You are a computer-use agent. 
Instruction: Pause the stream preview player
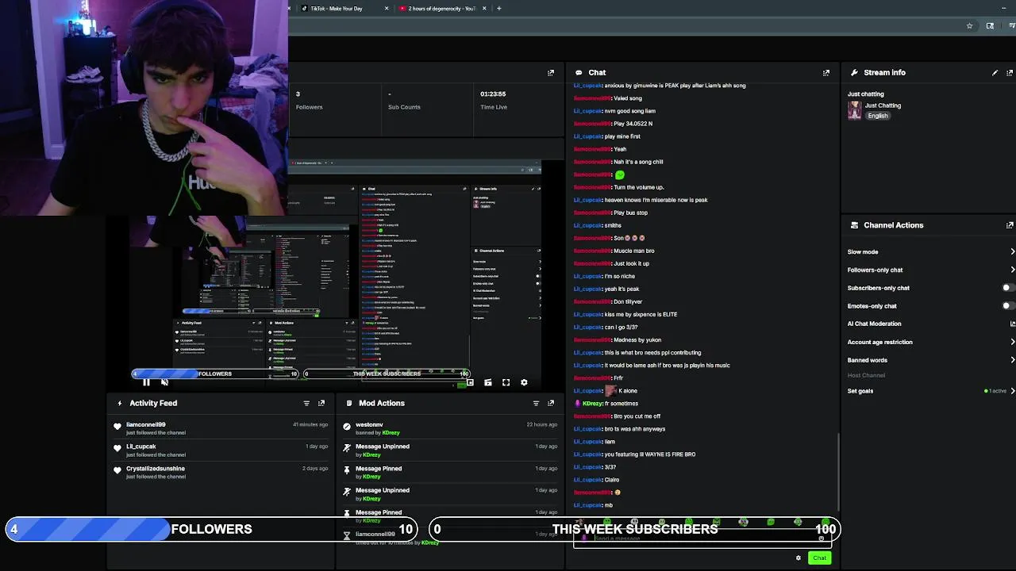coord(146,382)
